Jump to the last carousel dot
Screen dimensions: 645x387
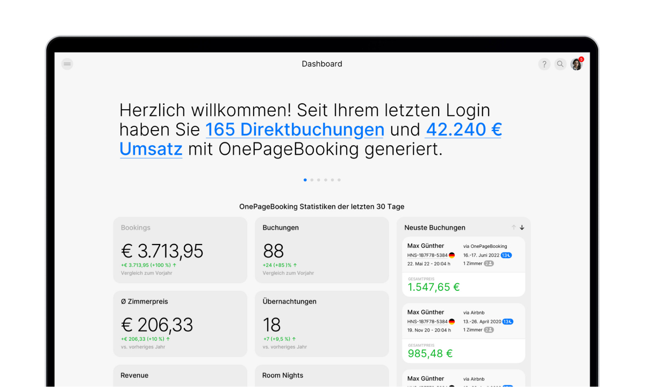[339, 180]
